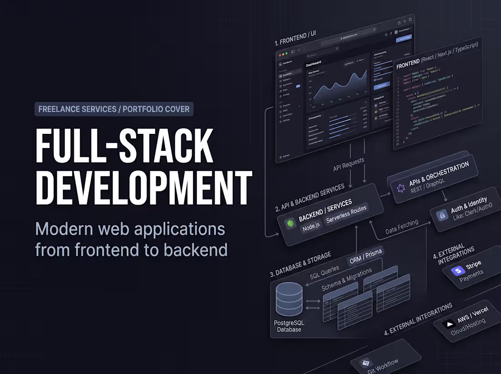This screenshot has height=374, width=501.
Task: Select the Serverless Routes chip
Action: coord(346,215)
